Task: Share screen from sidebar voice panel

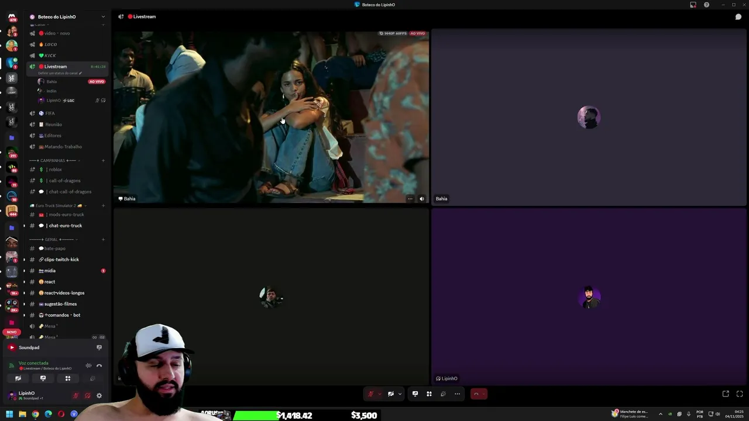Action: pos(43,378)
